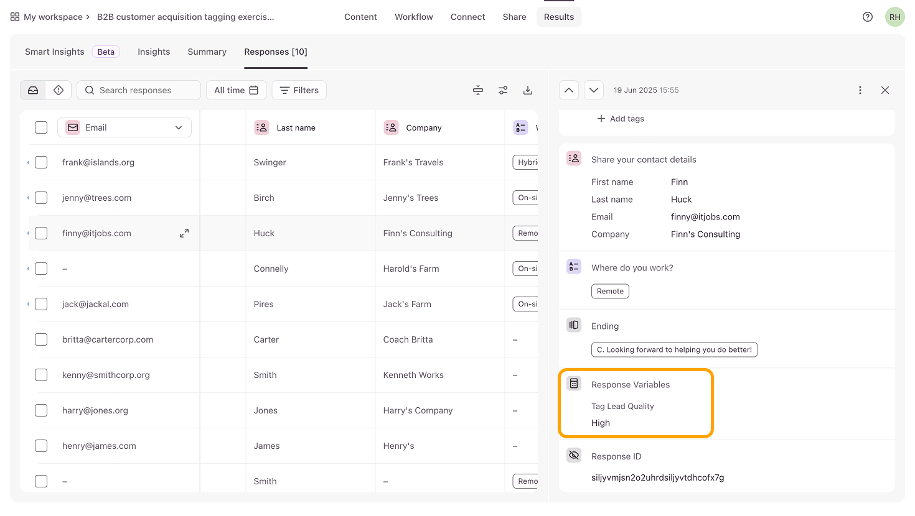Toggle the select-all header checkbox
This screenshot has width=915, height=516.
(41, 127)
